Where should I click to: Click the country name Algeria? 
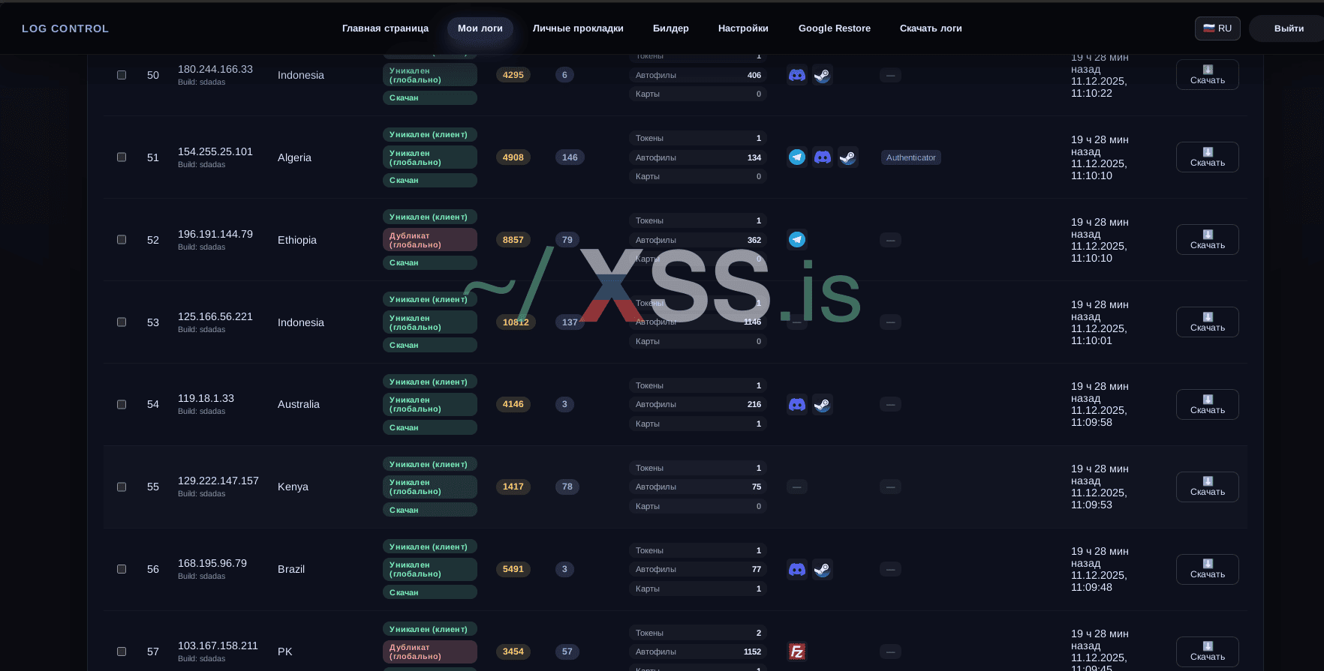pos(294,157)
